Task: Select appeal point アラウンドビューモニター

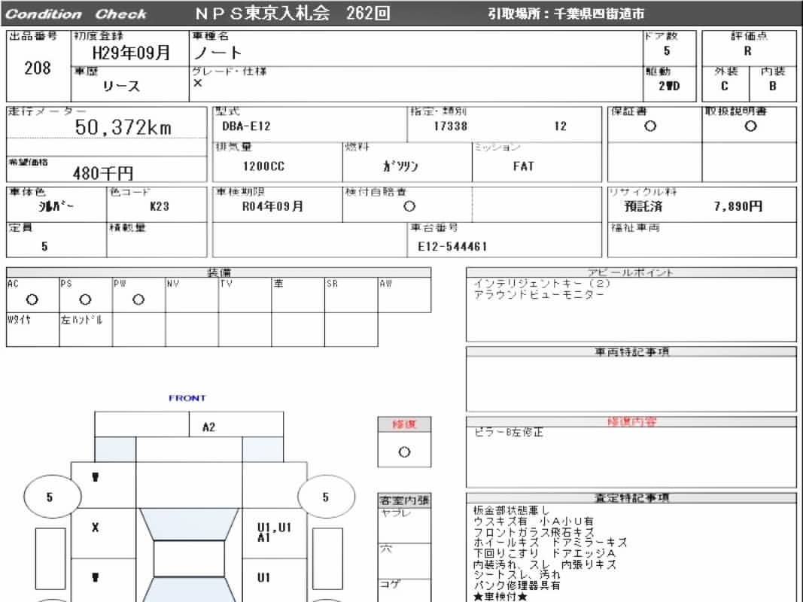Action: pyautogui.click(x=539, y=294)
